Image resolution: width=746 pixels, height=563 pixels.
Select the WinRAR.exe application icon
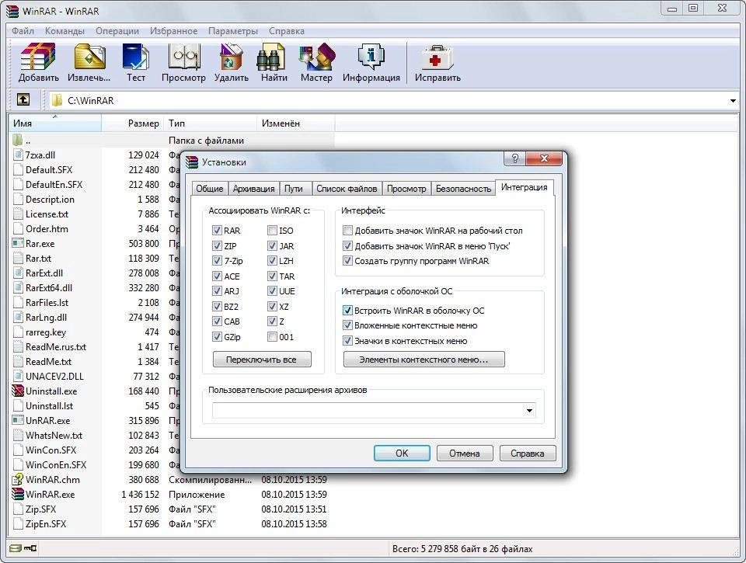coord(18,494)
